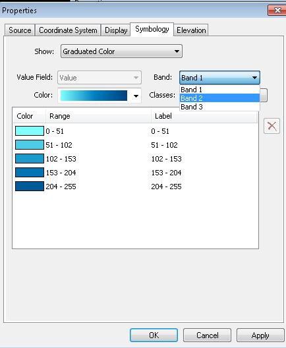Switch to the Elevation tab
This screenshot has width=286, height=348.
point(191,30)
